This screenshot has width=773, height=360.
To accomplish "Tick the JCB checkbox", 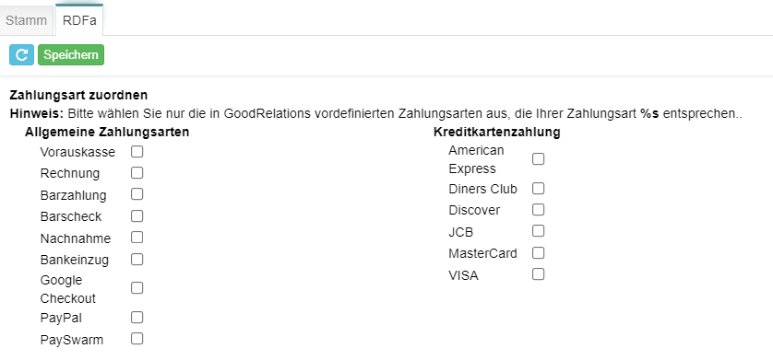I will pyautogui.click(x=539, y=231).
